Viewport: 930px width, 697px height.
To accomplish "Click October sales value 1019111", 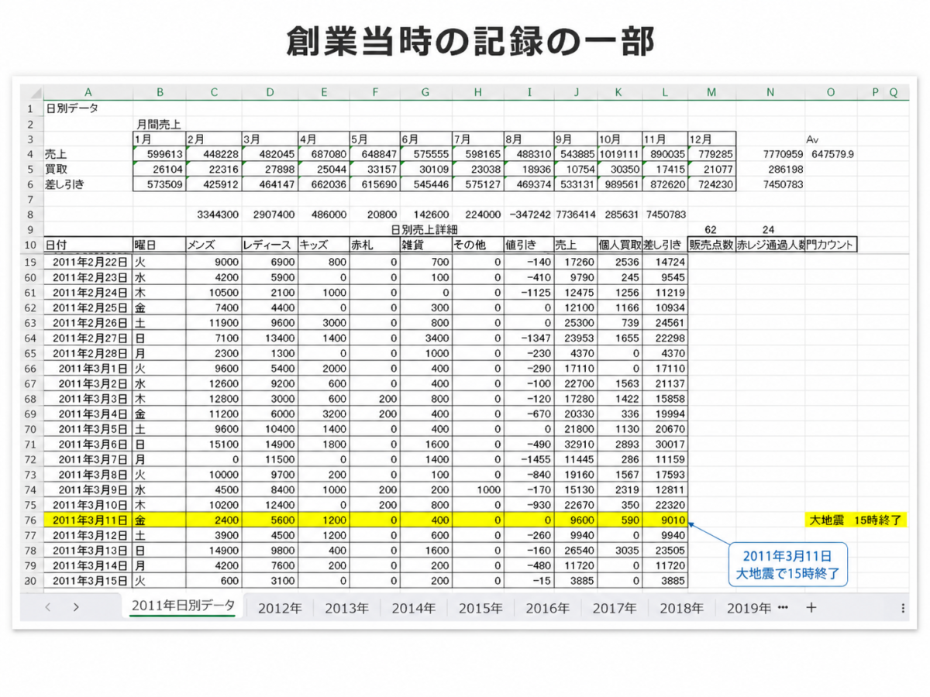I will coord(619,154).
